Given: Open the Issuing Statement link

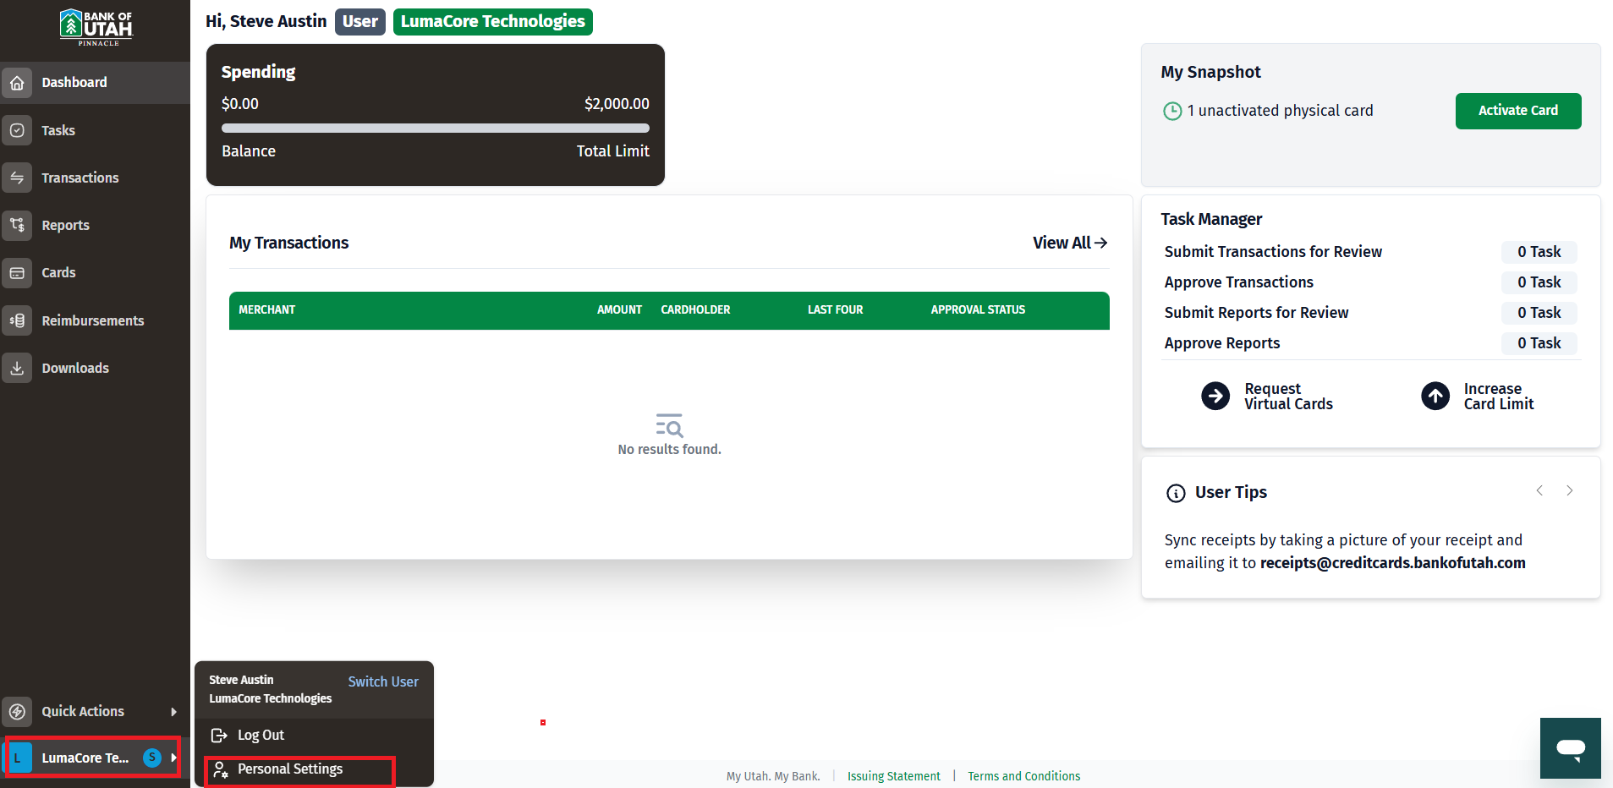Looking at the screenshot, I should click(x=894, y=776).
